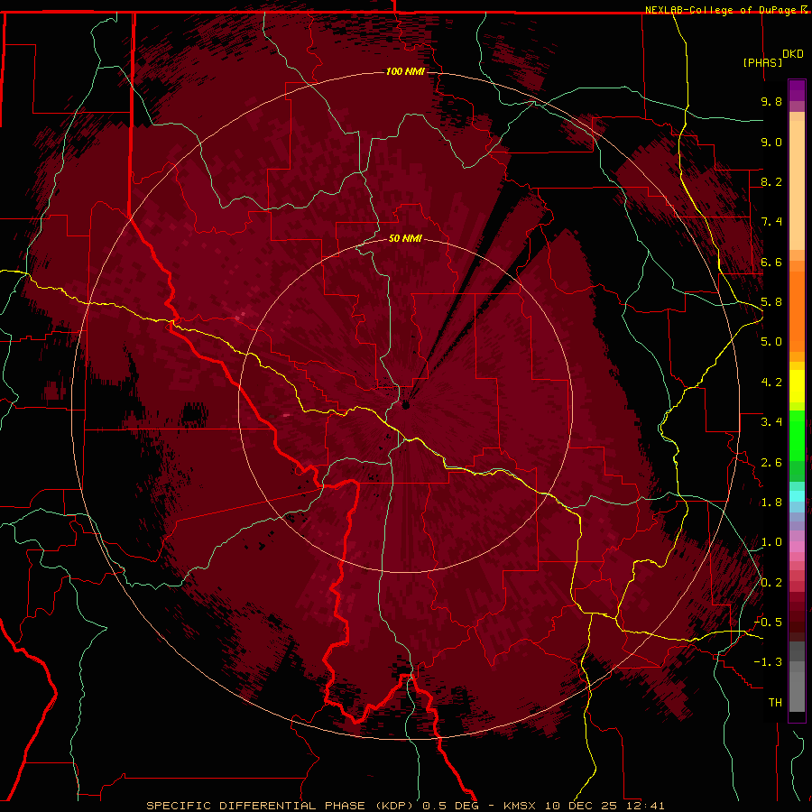Click the 7.4 value on color scale
This screenshot has width=812, height=812.
[771, 222]
